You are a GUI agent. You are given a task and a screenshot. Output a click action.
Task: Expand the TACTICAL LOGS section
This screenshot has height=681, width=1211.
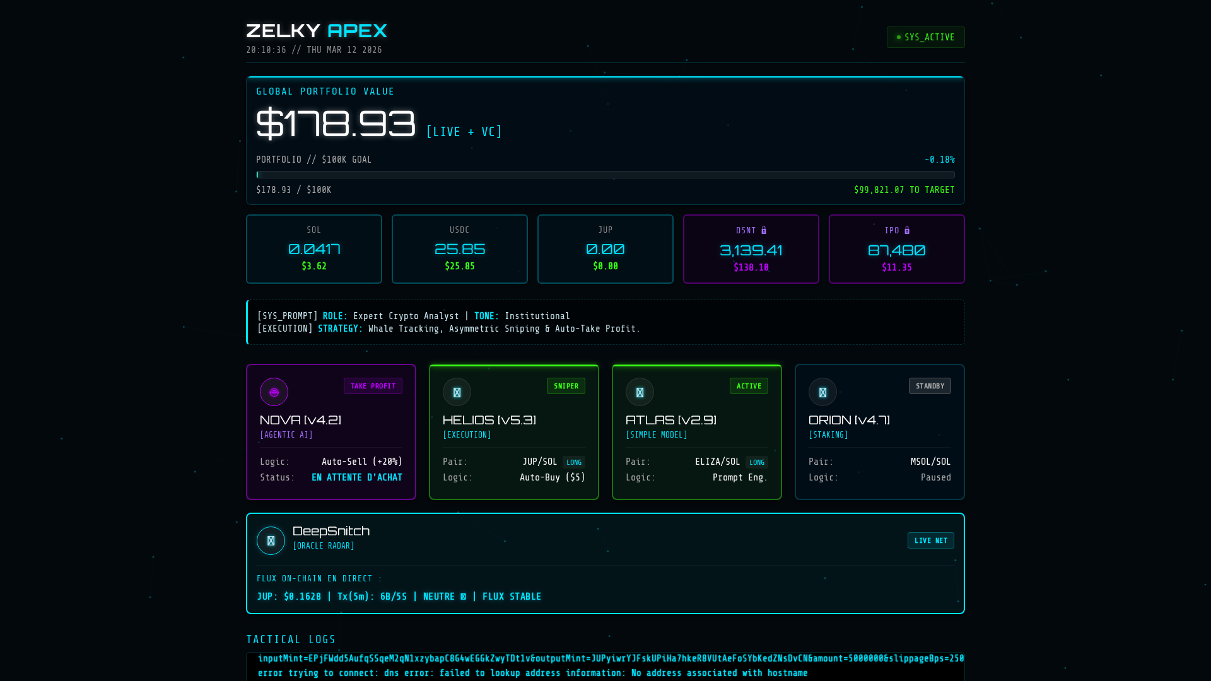click(x=291, y=639)
